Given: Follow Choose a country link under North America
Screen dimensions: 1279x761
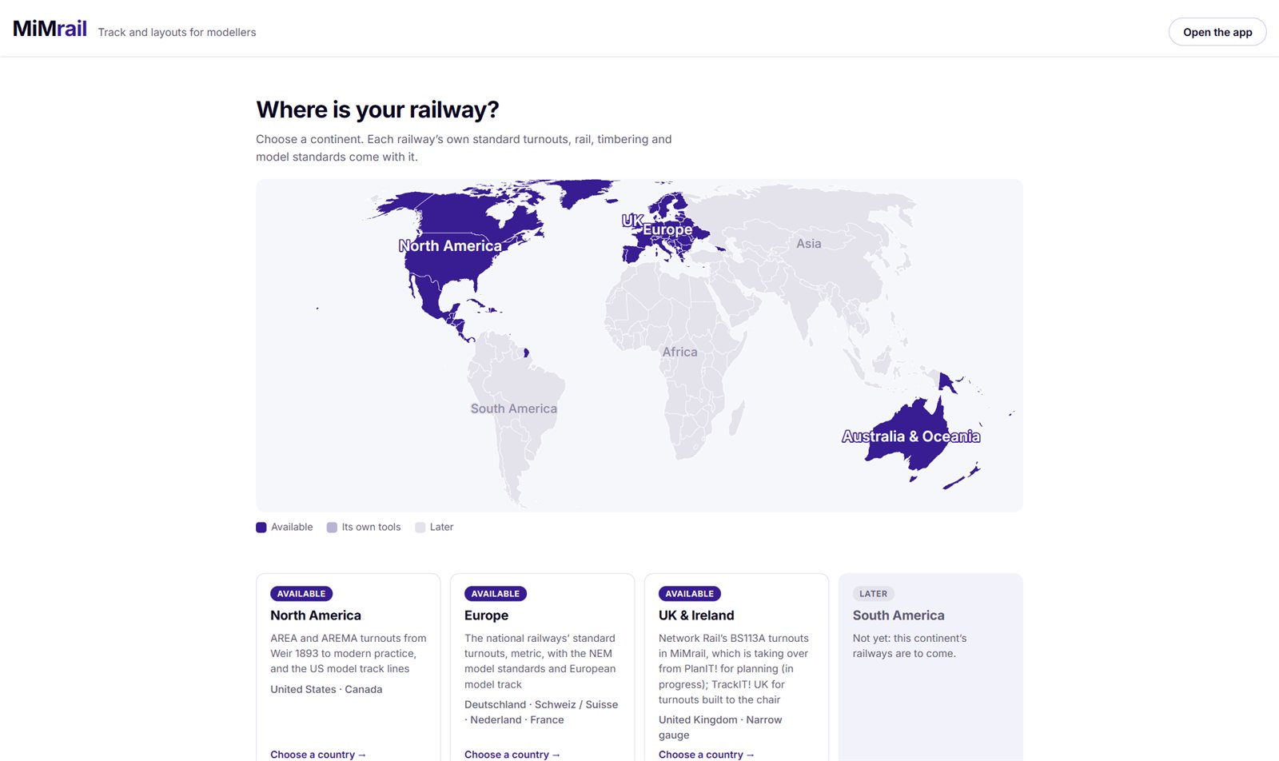Looking at the screenshot, I should click(318, 755).
